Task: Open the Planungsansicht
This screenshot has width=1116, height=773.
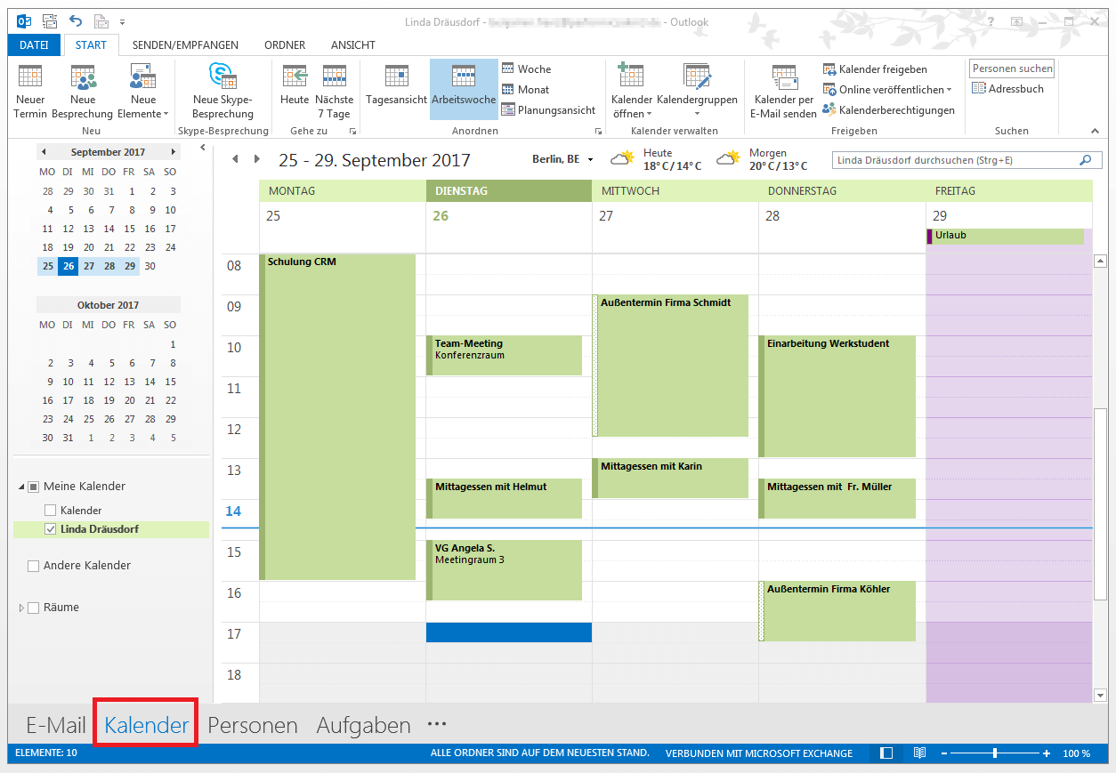Action: (549, 110)
